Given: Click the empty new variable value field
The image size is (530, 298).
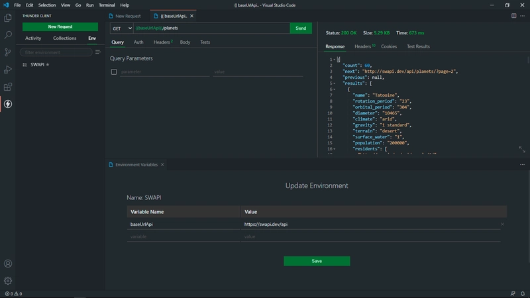Looking at the screenshot, I should click(370, 236).
